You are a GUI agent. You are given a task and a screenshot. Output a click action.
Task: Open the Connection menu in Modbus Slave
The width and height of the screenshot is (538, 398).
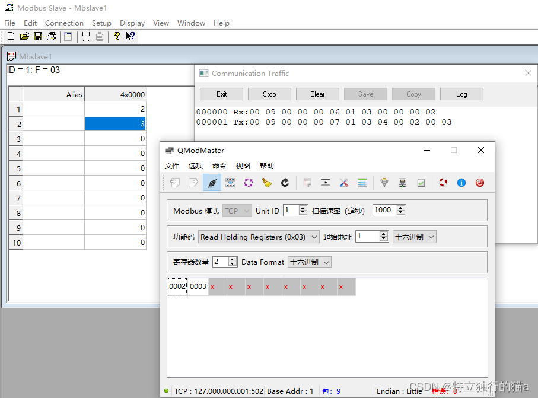pyautogui.click(x=64, y=23)
